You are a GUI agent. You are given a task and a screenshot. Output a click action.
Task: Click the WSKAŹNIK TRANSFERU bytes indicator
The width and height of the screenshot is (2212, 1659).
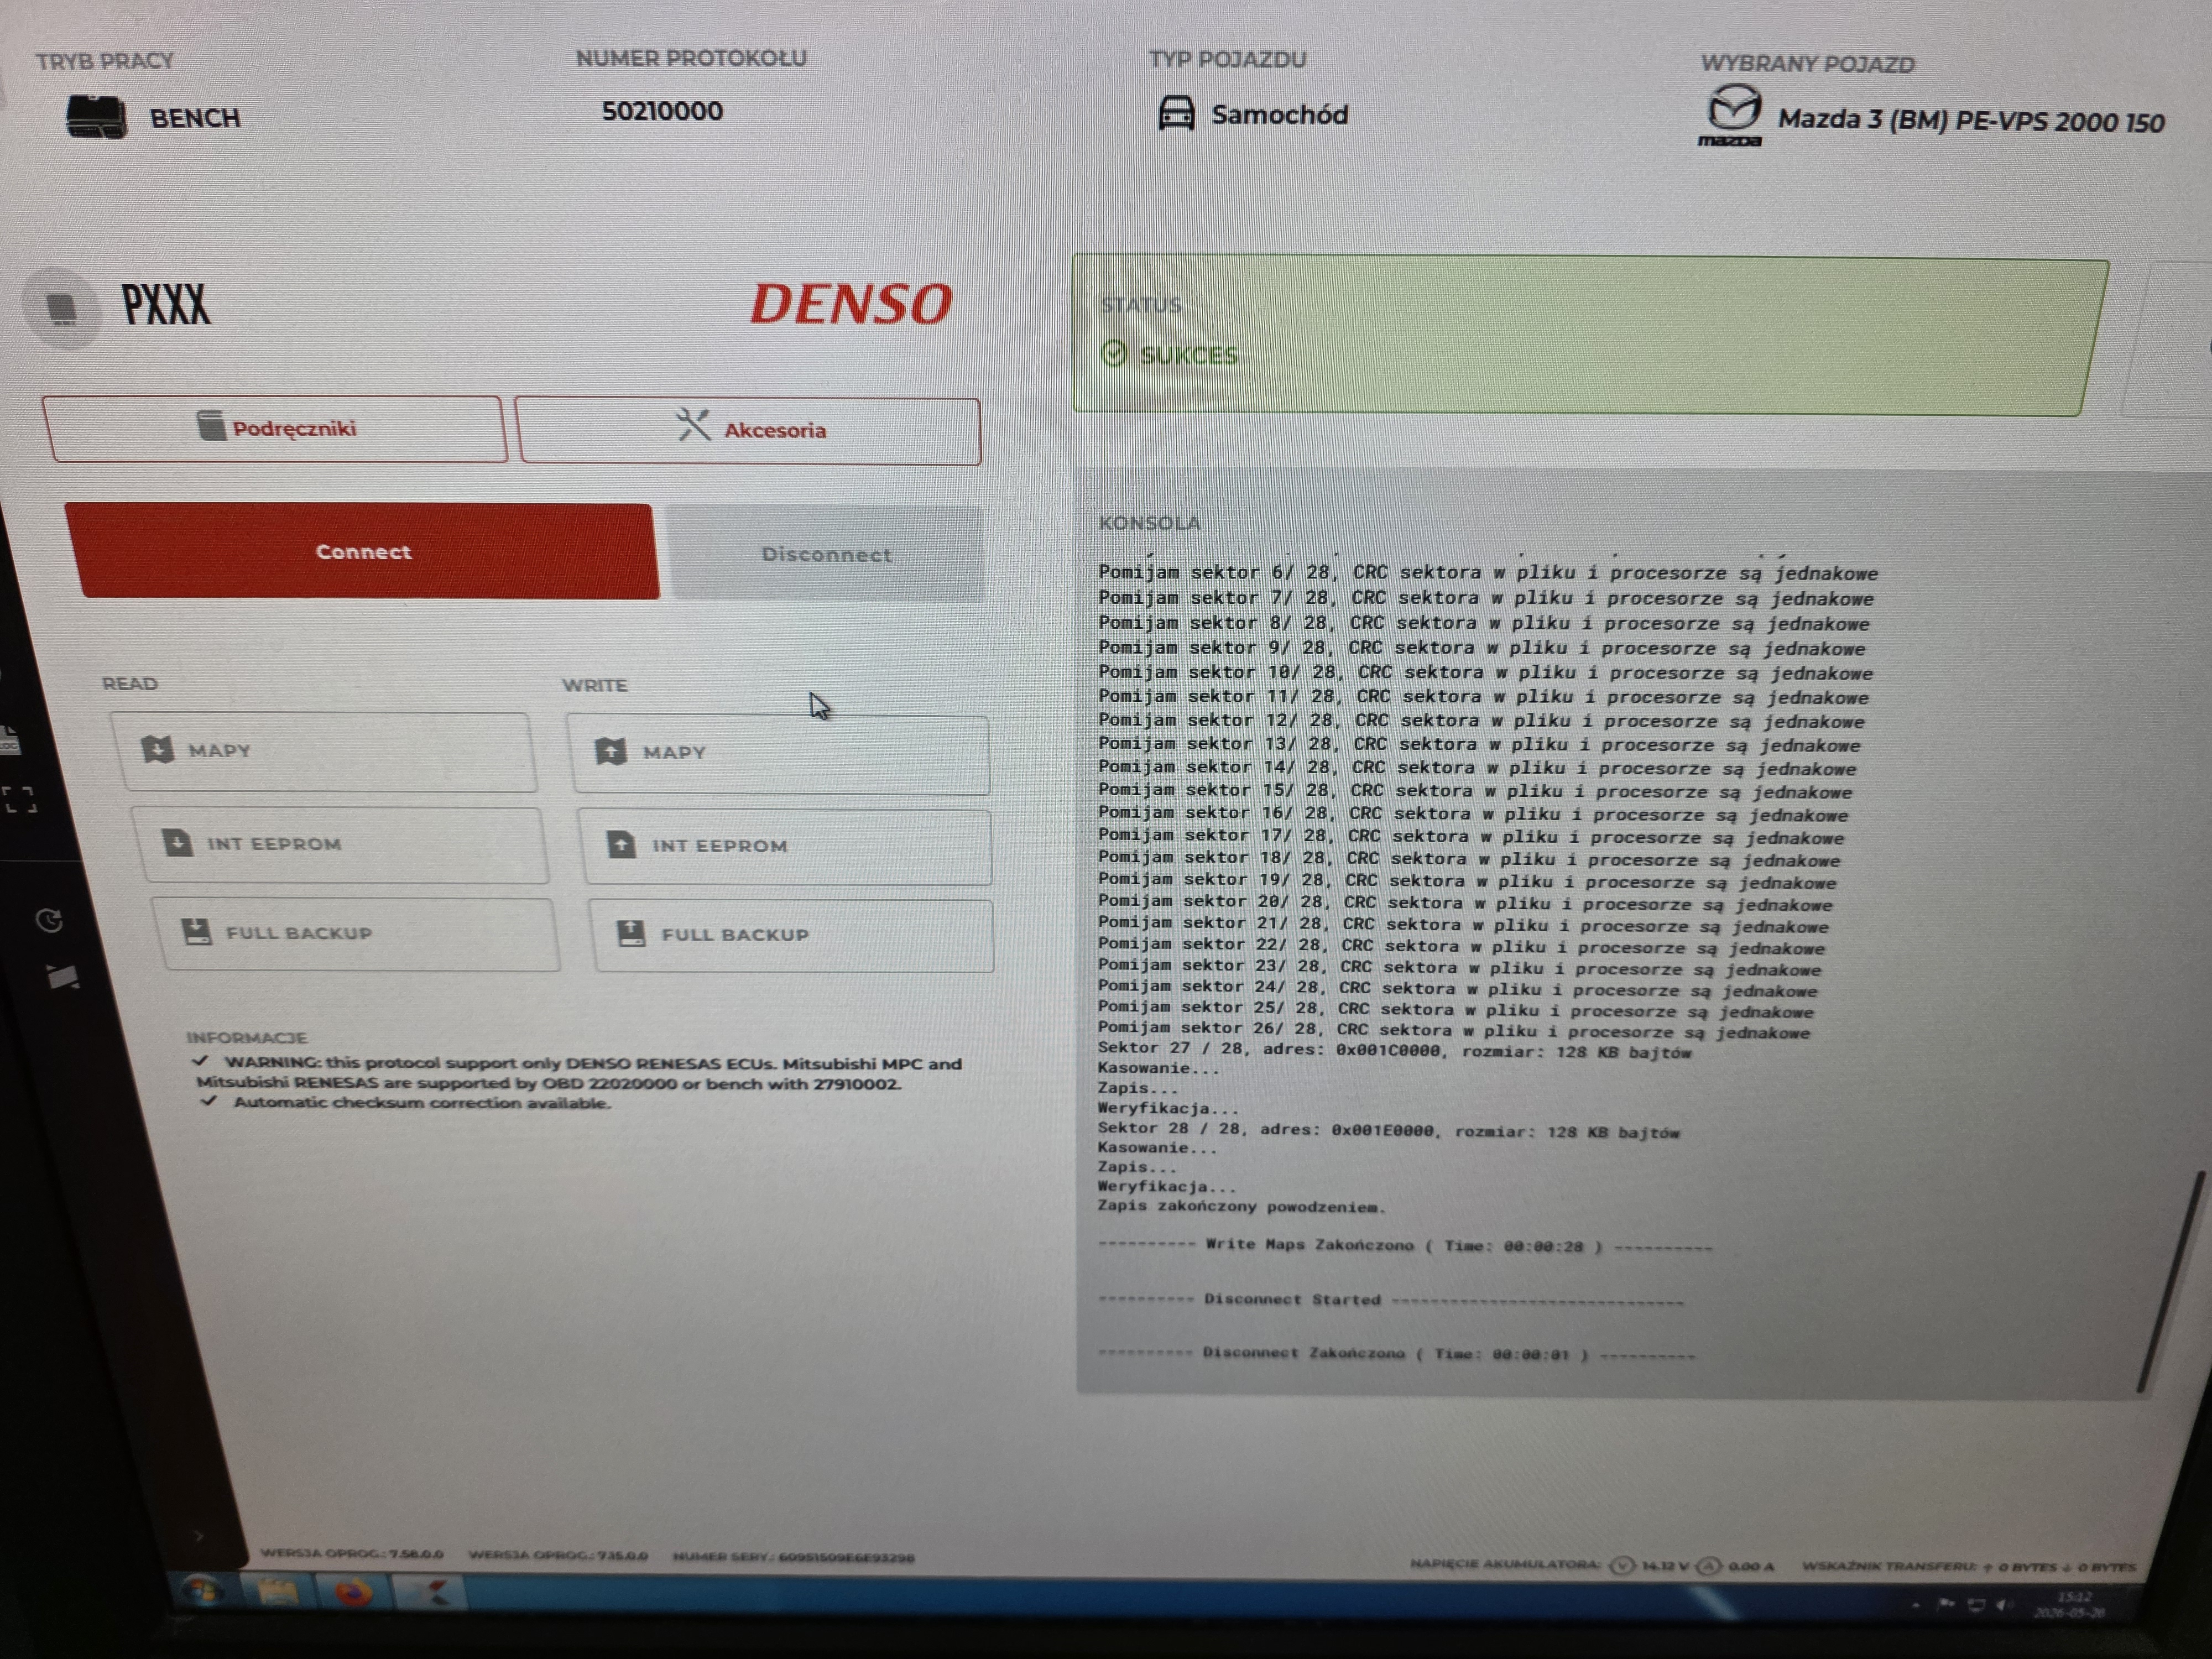click(x=1969, y=1566)
